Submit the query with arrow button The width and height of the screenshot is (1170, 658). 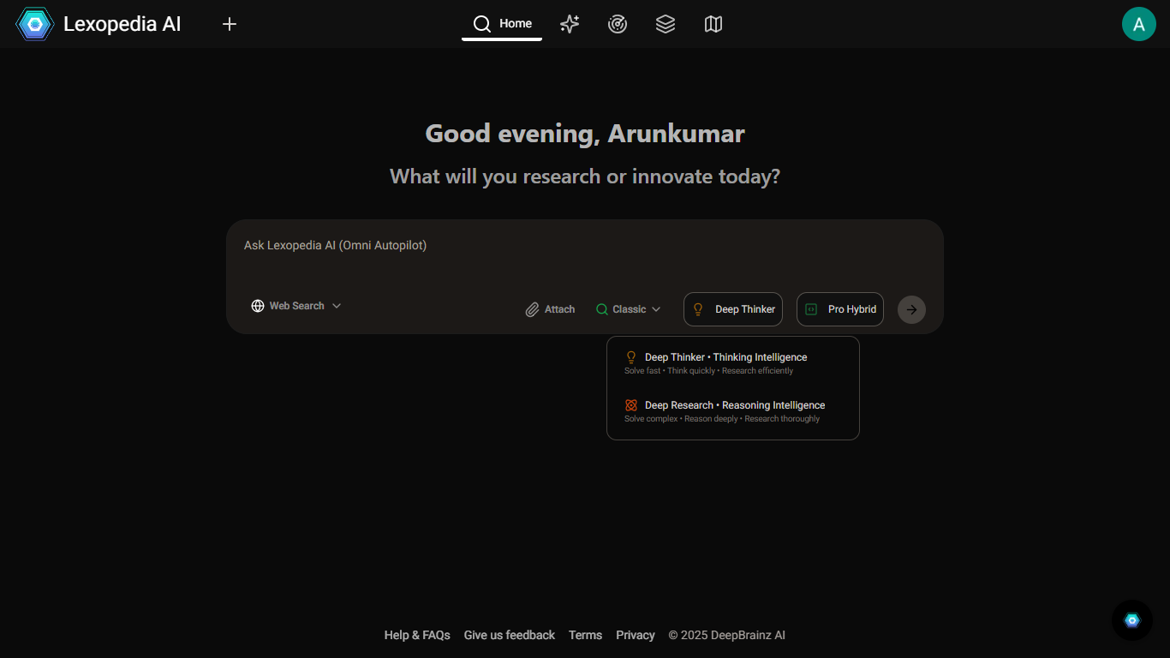click(x=911, y=309)
